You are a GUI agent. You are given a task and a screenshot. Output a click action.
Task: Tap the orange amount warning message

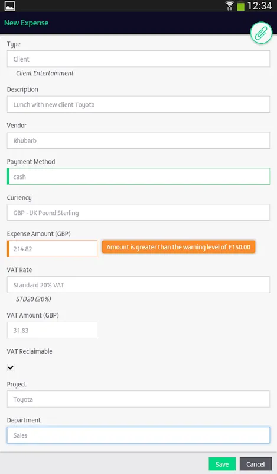(x=178, y=247)
